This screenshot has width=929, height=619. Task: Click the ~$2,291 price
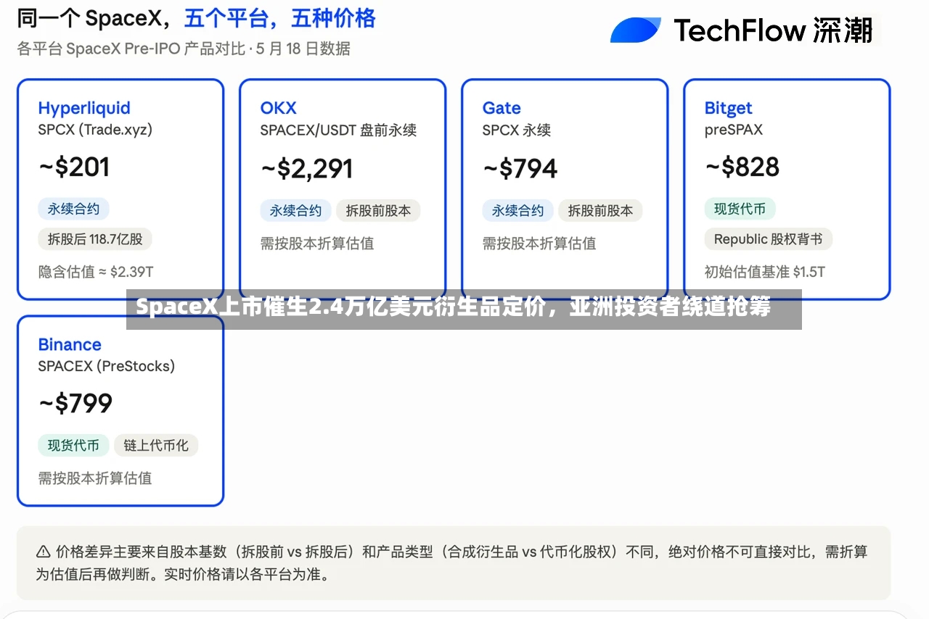pos(306,169)
